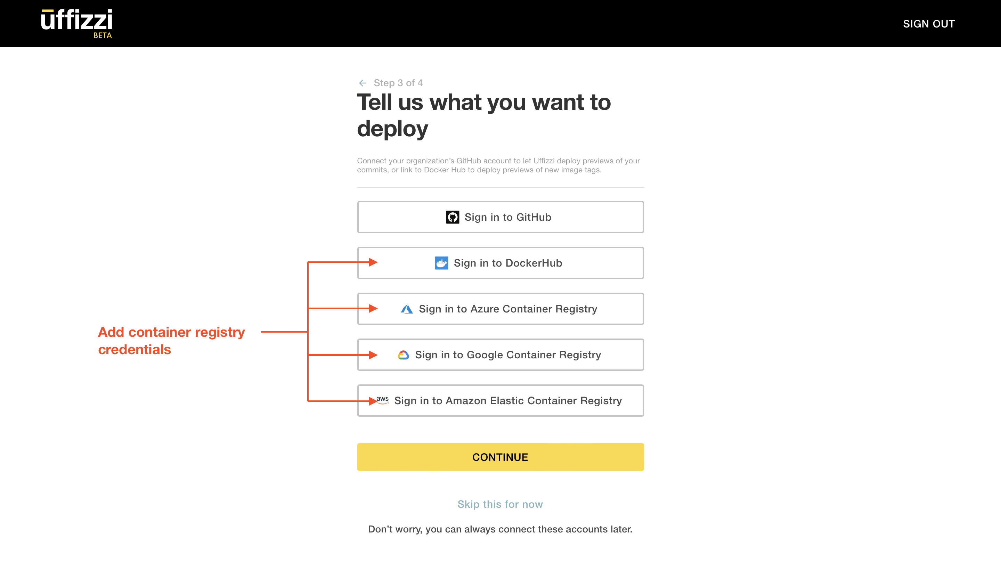This screenshot has height=570, width=1001.
Task: Click the "Don't worry" reassurance text
Action: tap(500, 529)
